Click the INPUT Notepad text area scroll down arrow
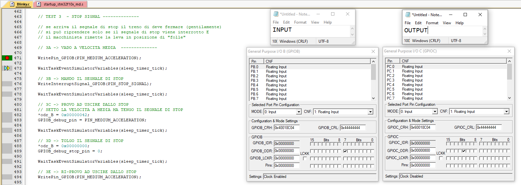Image resolution: width=521 pixels, height=185 pixels. coord(352,34)
